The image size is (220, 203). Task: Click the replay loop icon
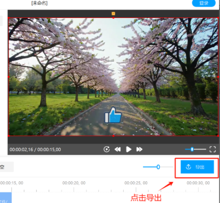click(107, 149)
